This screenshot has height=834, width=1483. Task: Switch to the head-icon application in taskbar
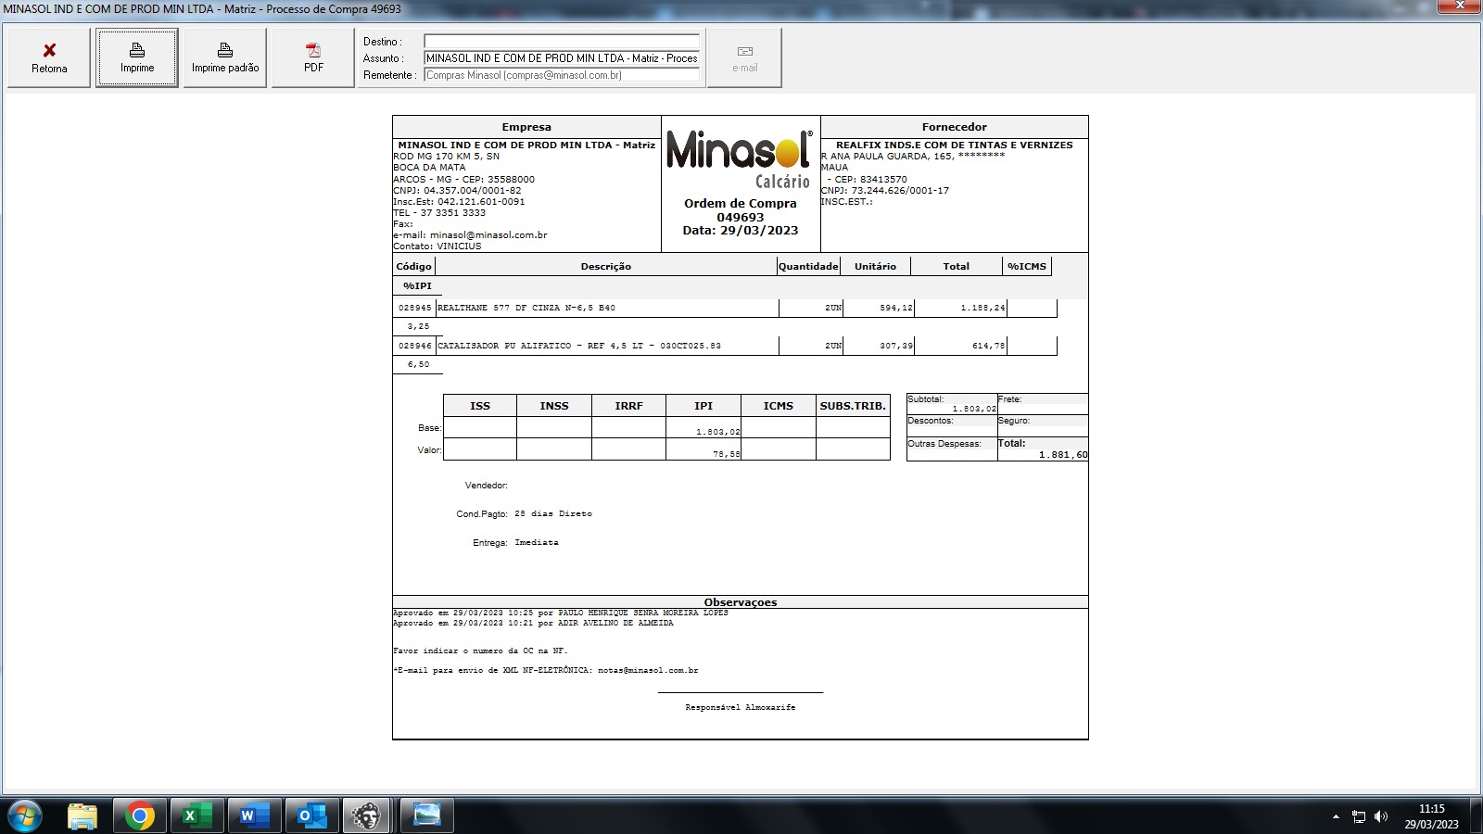[x=368, y=815]
